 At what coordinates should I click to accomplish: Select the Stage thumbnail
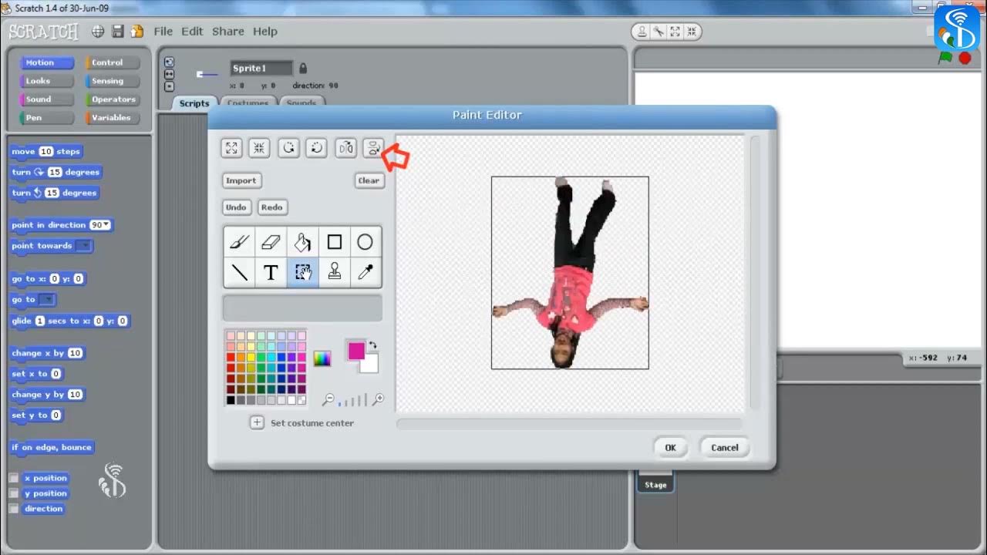point(655,481)
